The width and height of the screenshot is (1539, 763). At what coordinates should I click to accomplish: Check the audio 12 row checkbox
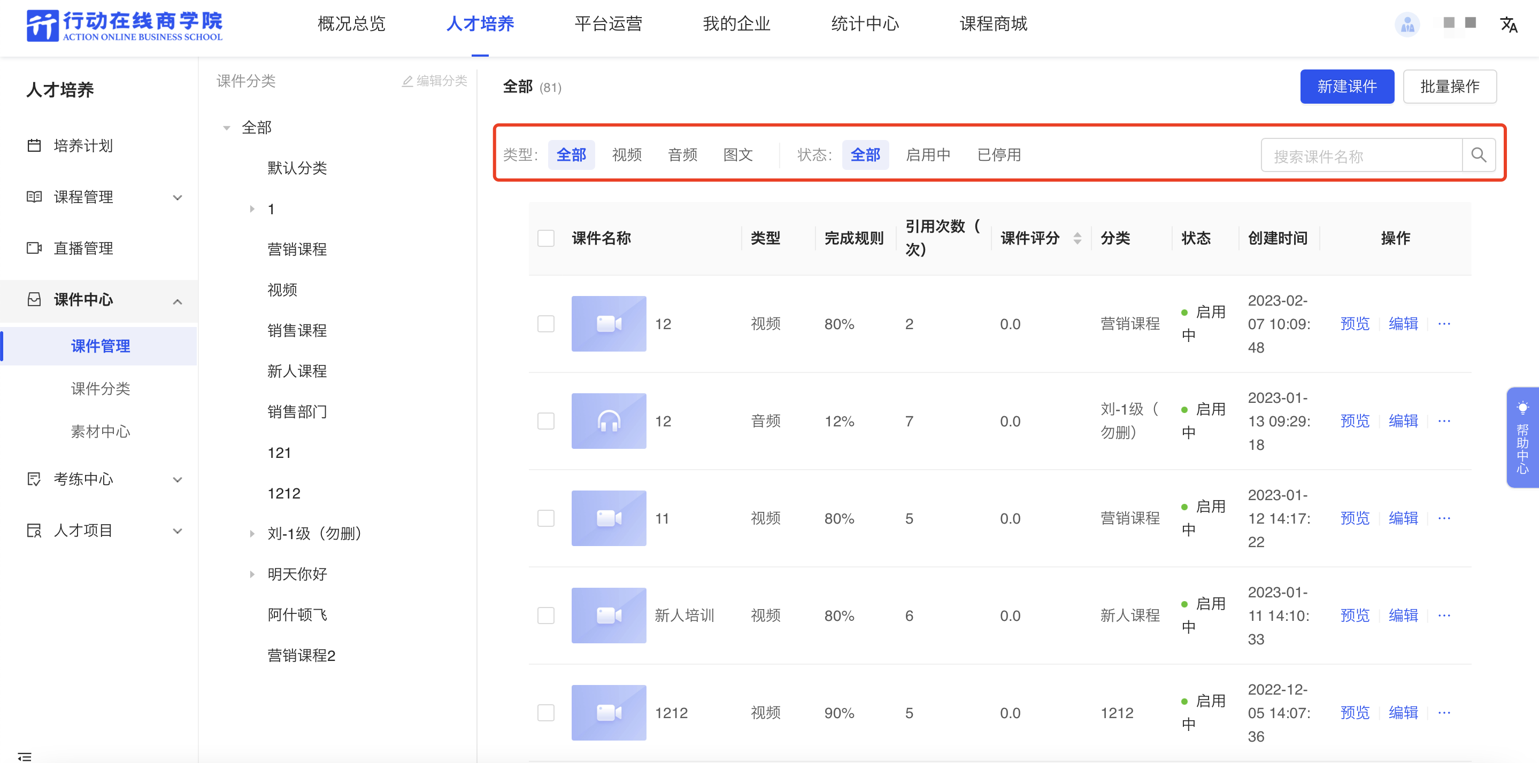point(546,421)
